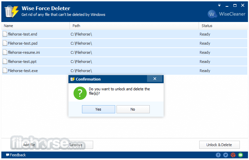Select the filehorse-resume.ini file name
Screen dimensions: 249x160
point(24,52)
